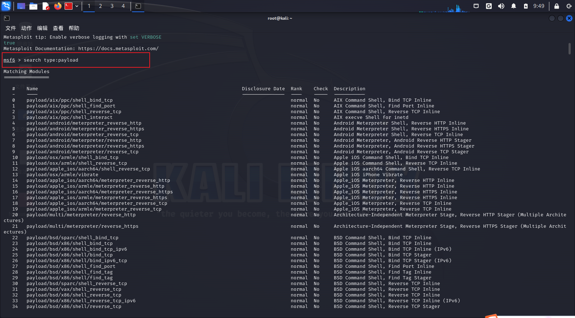The height and width of the screenshot is (318, 575).
Task: Click the terminal window menu icon
Action: [x=7, y=18]
